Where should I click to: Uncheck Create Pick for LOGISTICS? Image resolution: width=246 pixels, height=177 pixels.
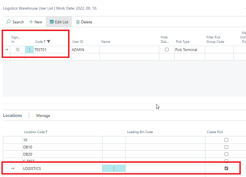pos(226,169)
